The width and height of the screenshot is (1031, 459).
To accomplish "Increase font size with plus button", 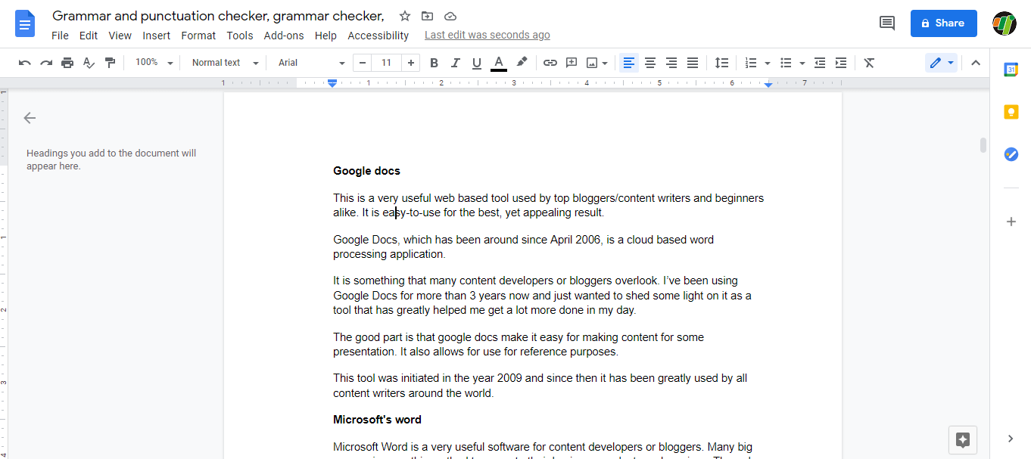I will (411, 63).
